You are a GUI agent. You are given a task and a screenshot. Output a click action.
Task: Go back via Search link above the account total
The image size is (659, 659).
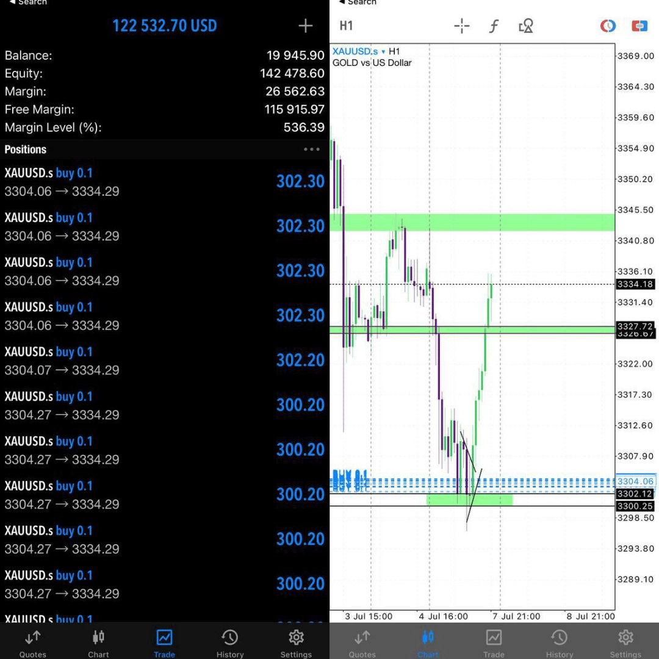tap(28, 3)
